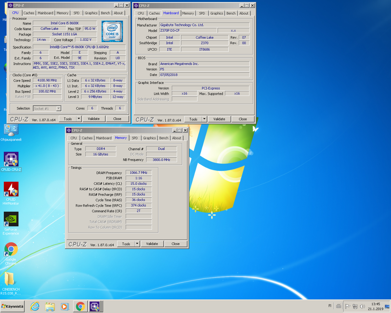Open Socket #1 selection dropdown
The image size is (391, 313).
(59, 108)
